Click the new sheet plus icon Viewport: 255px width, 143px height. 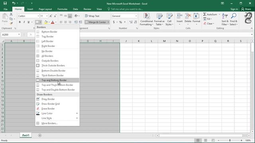tap(40, 135)
